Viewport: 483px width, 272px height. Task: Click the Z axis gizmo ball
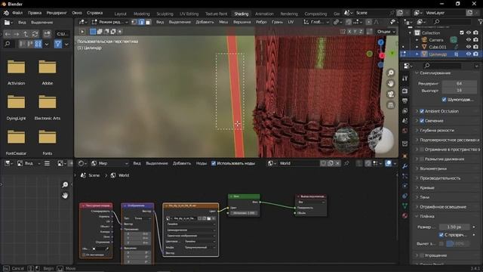click(380, 42)
